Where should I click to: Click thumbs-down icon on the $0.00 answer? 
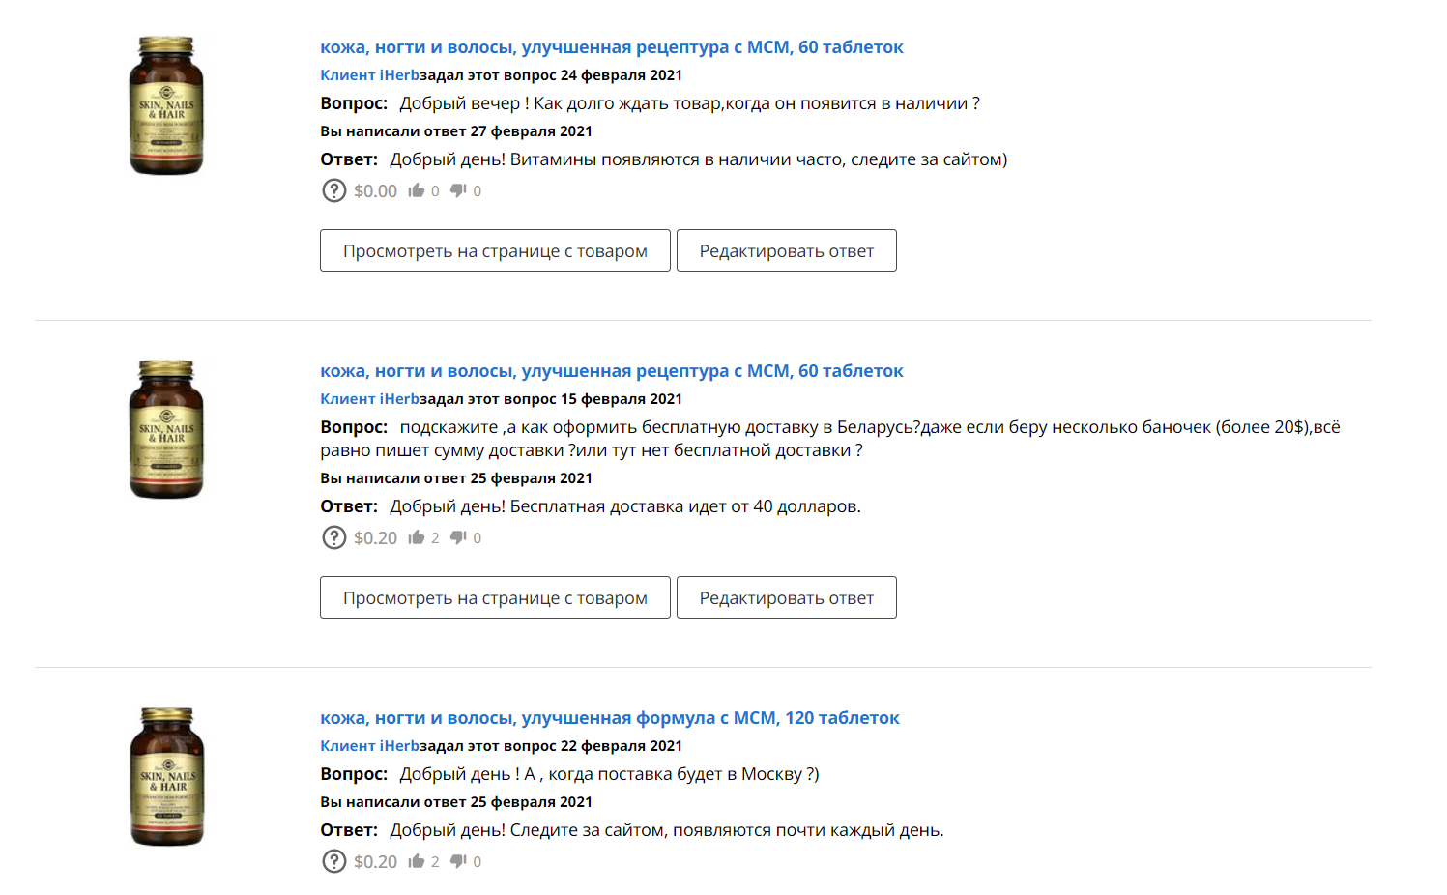point(459,190)
